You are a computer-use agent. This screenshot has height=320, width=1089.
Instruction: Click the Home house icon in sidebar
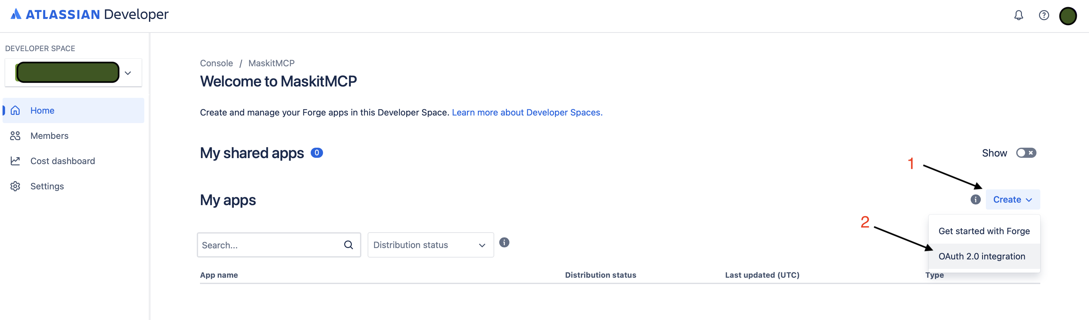(x=16, y=110)
